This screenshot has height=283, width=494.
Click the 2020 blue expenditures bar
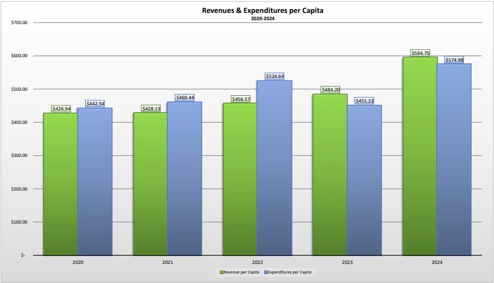95,181
